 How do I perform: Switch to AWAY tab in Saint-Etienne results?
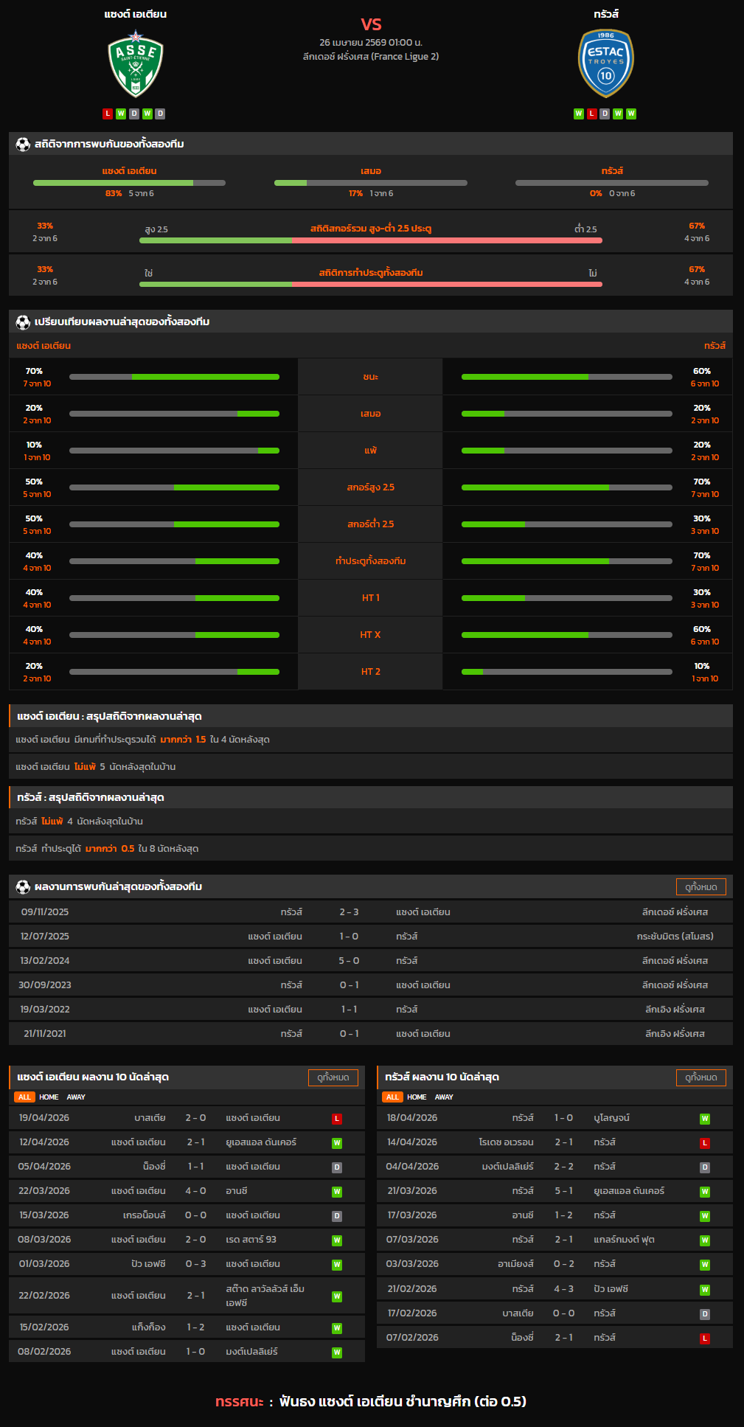pyautogui.click(x=76, y=1097)
